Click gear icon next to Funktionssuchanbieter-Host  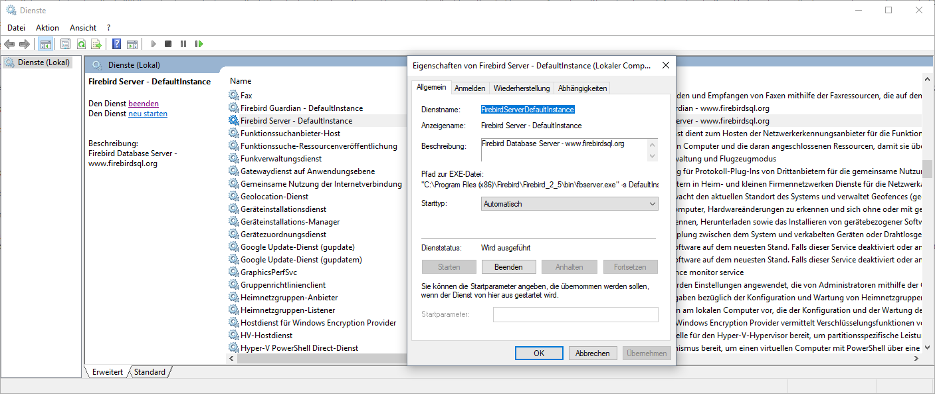tap(233, 134)
